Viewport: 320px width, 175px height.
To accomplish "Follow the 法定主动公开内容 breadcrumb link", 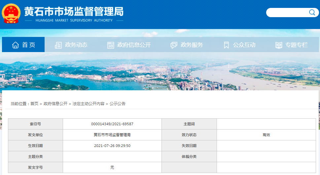I will click(x=89, y=104).
